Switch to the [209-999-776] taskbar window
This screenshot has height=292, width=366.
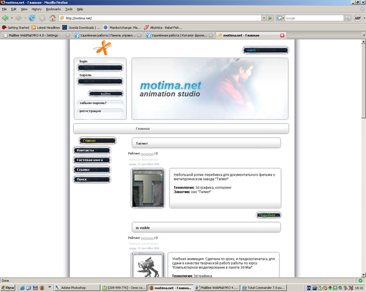point(124,288)
